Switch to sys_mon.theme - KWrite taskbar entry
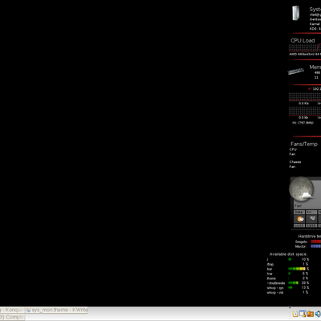Screen dimensions: 321x321 tap(57, 310)
